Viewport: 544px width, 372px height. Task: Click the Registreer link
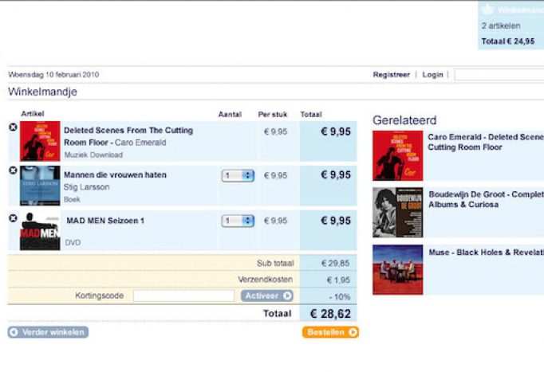(391, 75)
